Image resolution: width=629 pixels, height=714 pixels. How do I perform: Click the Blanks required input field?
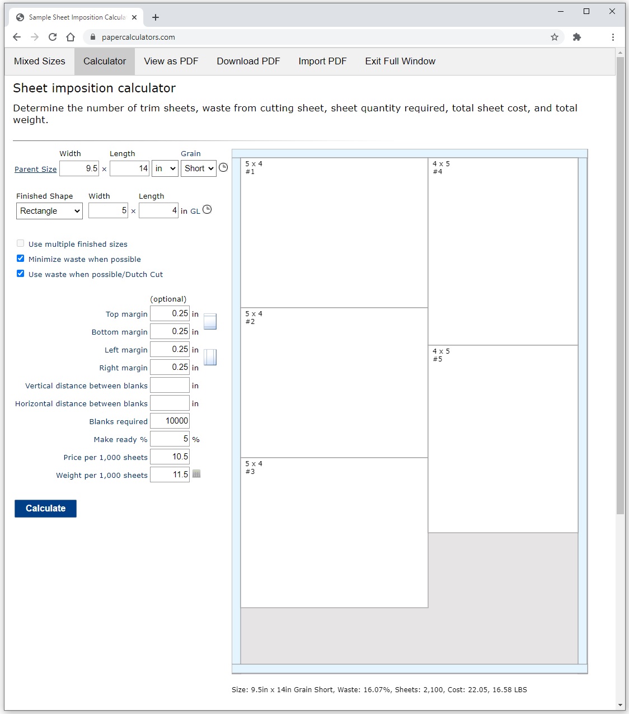coord(170,421)
